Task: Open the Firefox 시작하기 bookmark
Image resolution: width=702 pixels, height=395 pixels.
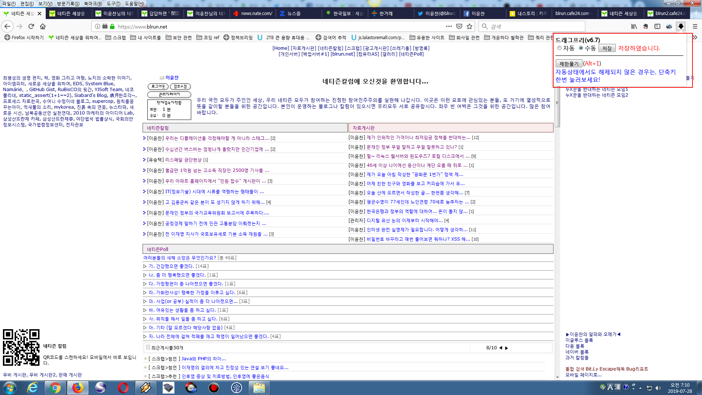Action: point(24,37)
